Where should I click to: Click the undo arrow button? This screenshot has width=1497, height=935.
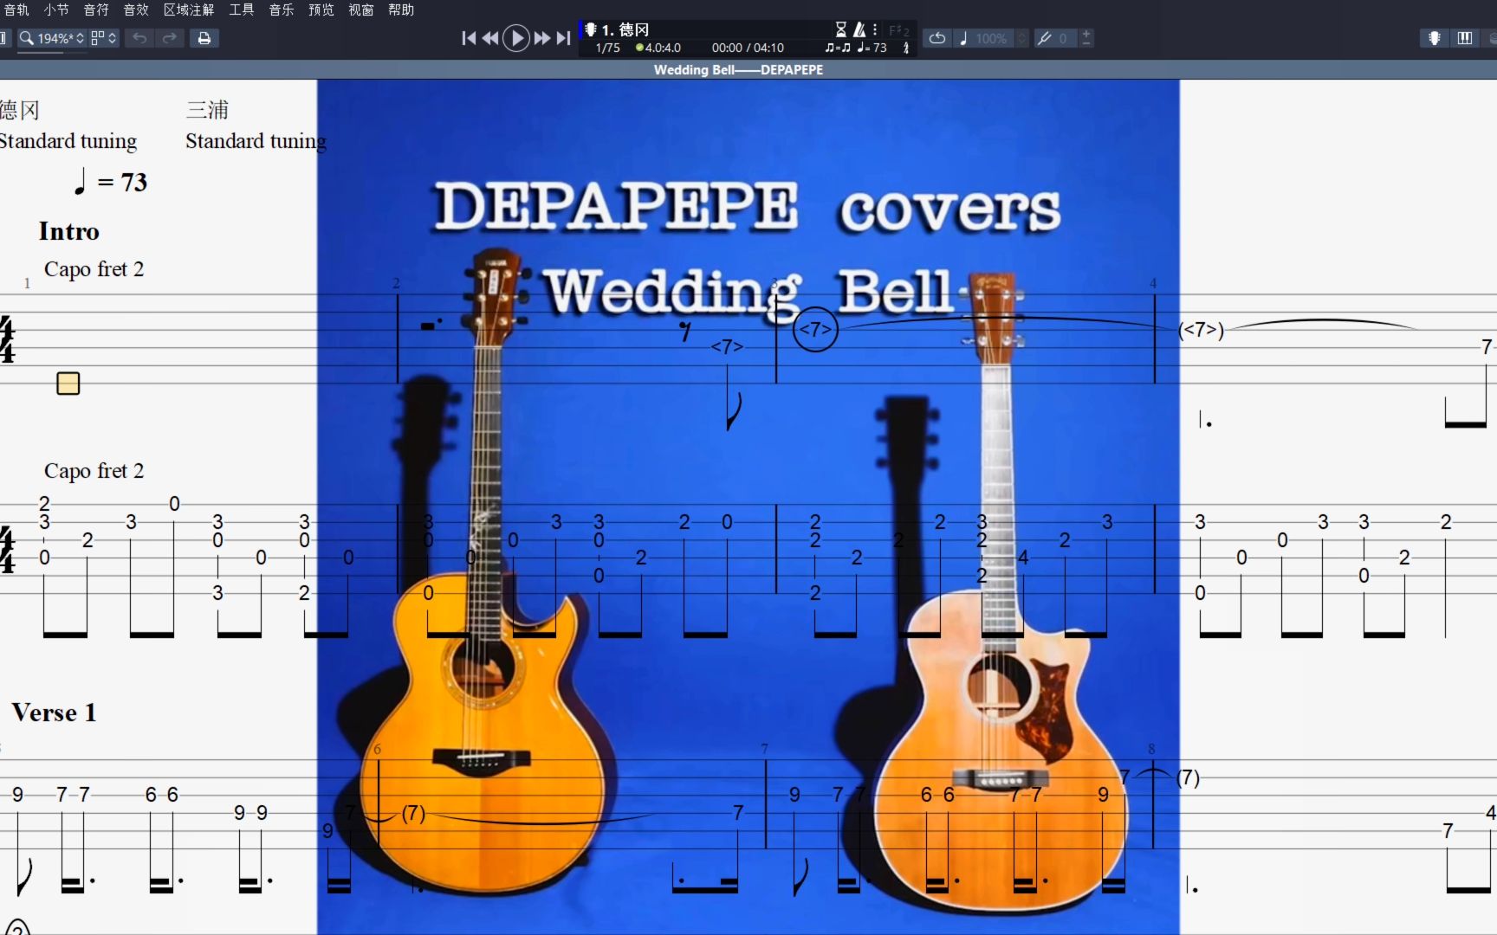[139, 38]
